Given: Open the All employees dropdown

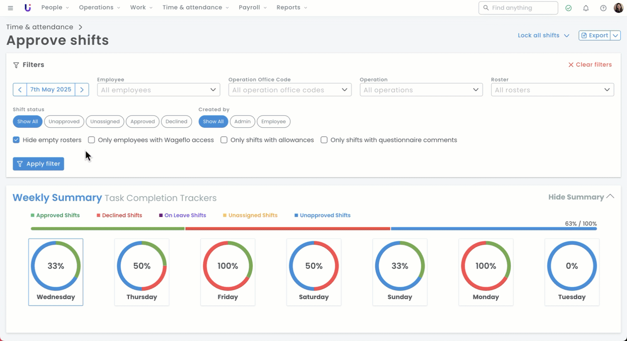Looking at the screenshot, I should pyautogui.click(x=158, y=90).
